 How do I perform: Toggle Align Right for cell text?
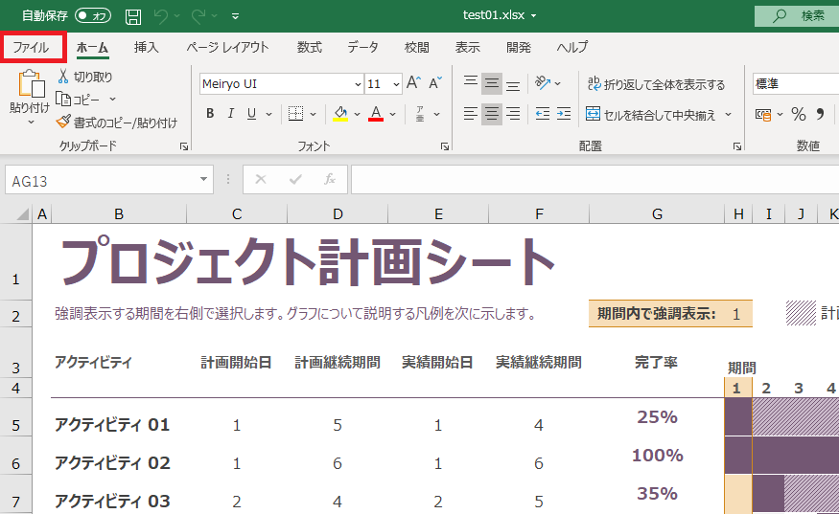(x=513, y=114)
